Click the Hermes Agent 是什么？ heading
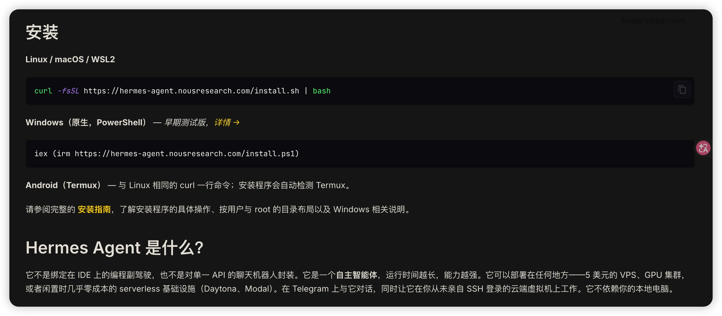Screen dimensions: 722x316 pyautogui.click(x=114, y=248)
